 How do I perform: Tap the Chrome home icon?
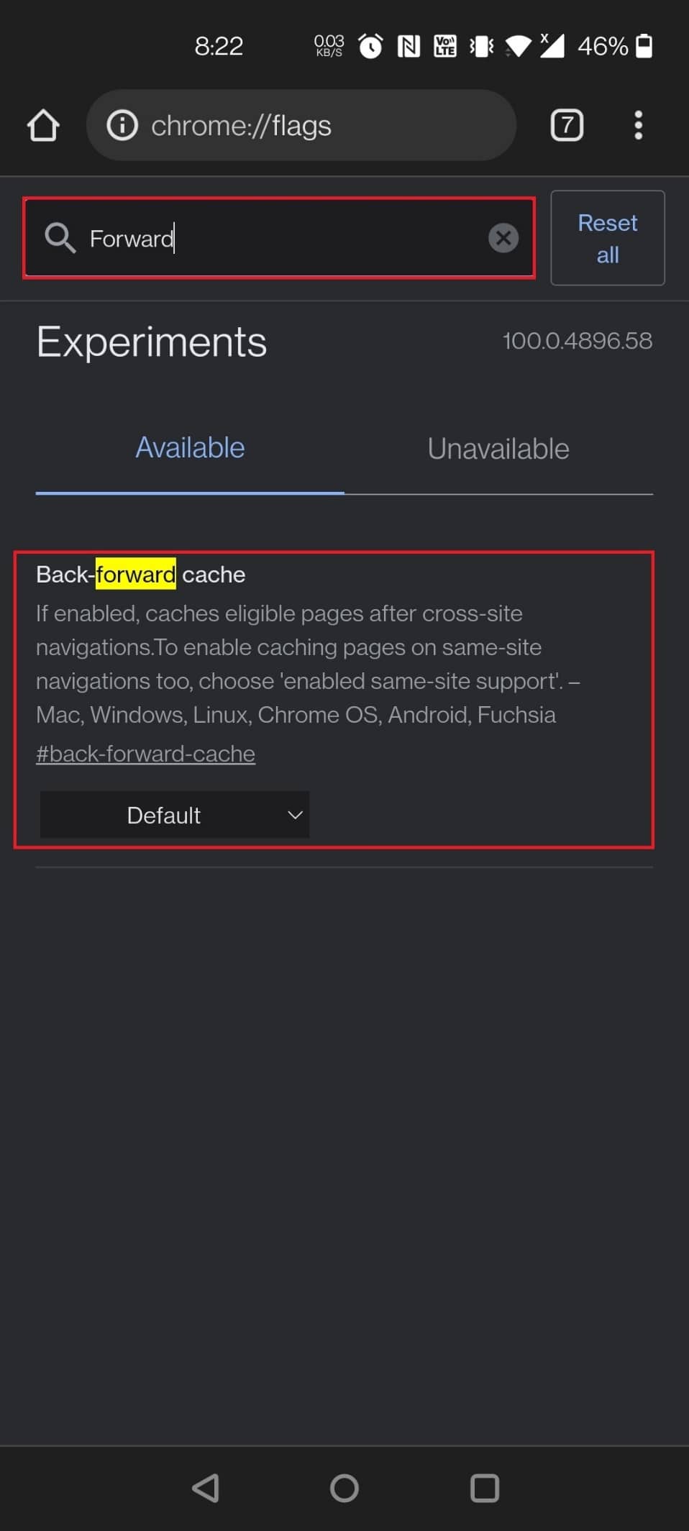coord(43,125)
